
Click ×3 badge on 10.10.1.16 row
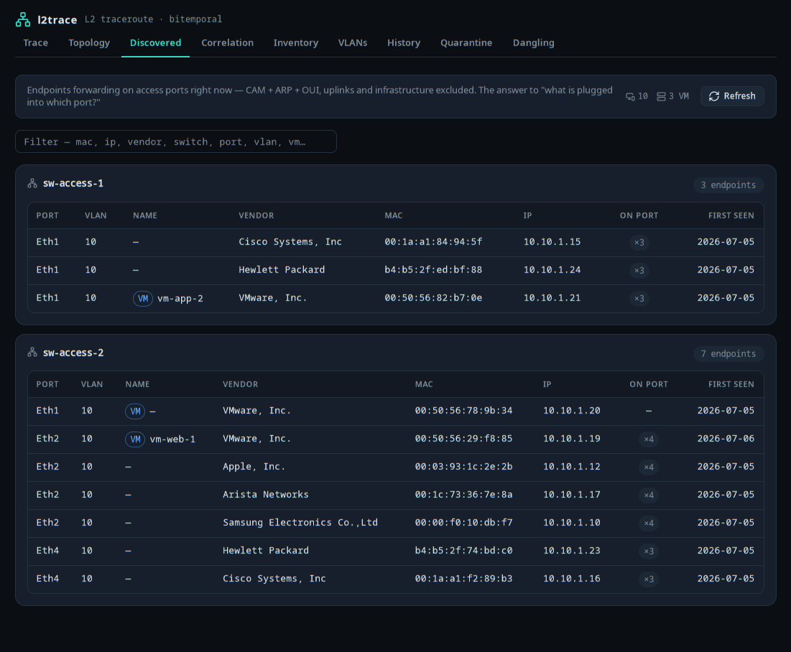pos(649,579)
